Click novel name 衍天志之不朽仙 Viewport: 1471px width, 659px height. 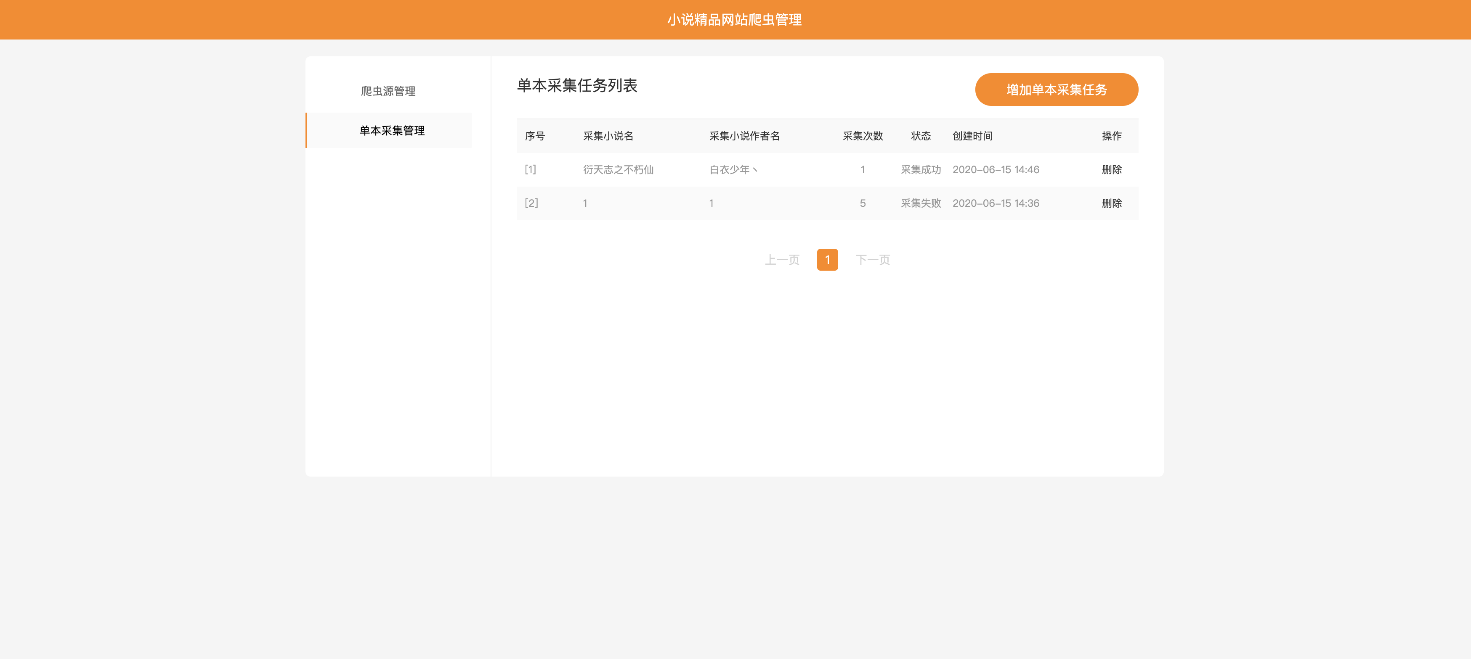coord(618,169)
